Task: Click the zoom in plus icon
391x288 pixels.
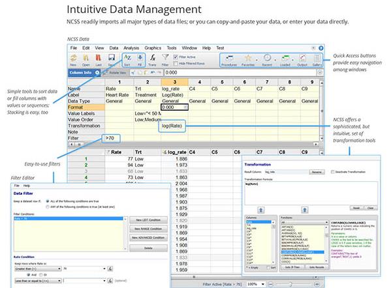Action: 317,284
